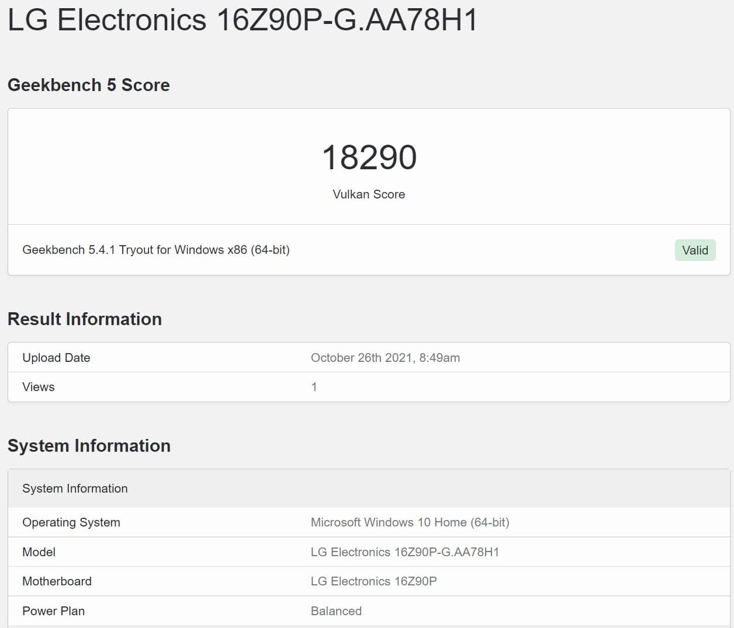This screenshot has height=628, width=734.
Task: Click the Geekbench 5 Score heading
Action: (89, 85)
